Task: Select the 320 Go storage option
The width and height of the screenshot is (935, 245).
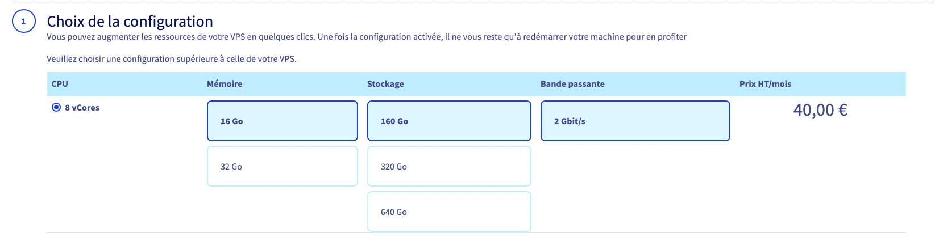Action: click(448, 166)
